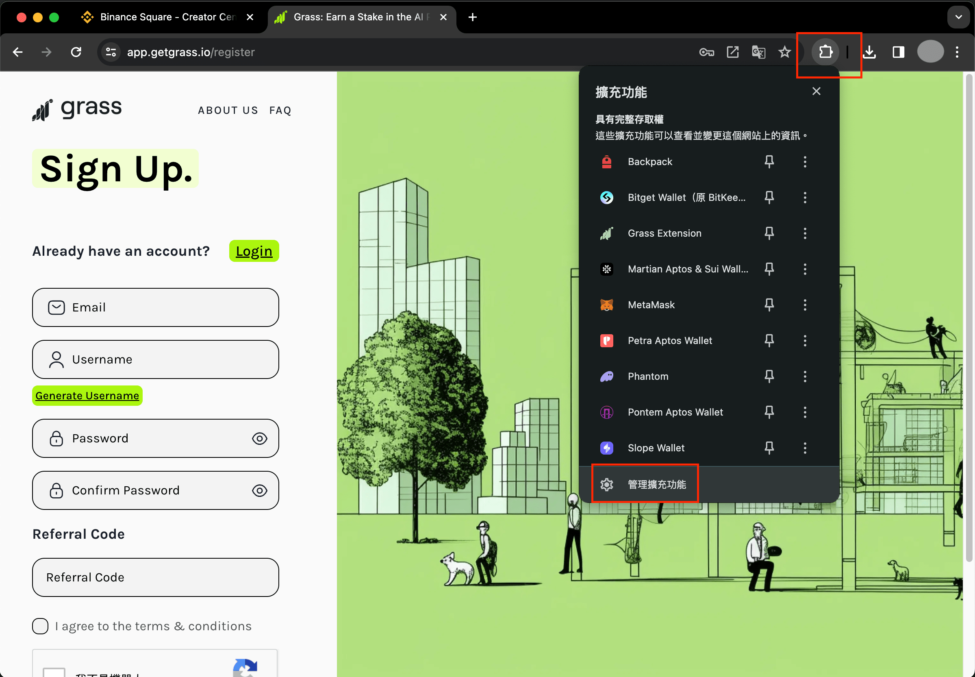This screenshot has width=975, height=677.
Task: Open more options for Slope Wallet
Action: pyautogui.click(x=805, y=448)
